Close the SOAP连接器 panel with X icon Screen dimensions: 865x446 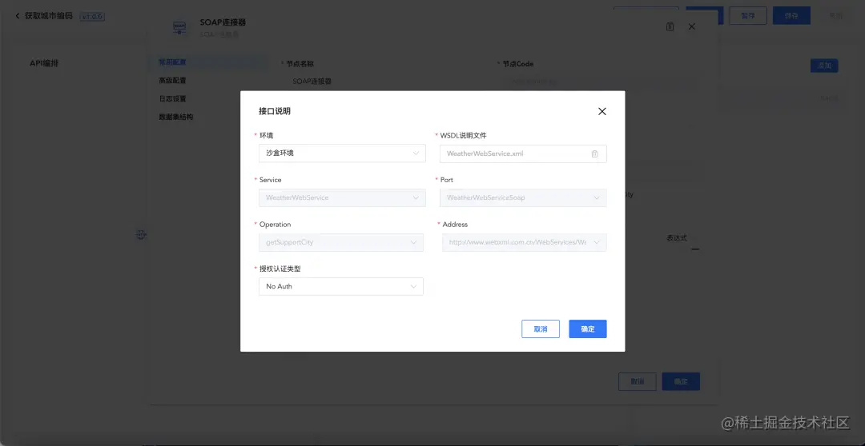coord(692,26)
